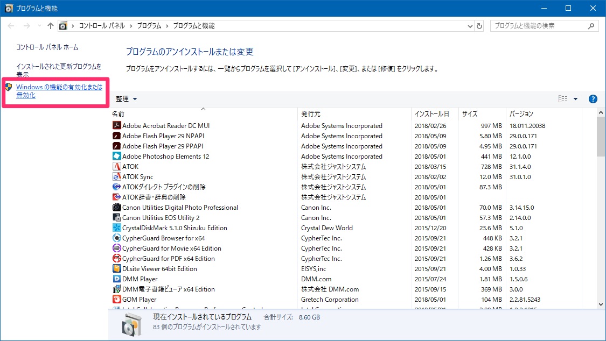Click the Adobe Flash Player 29 PPAPI icon

coord(116,146)
